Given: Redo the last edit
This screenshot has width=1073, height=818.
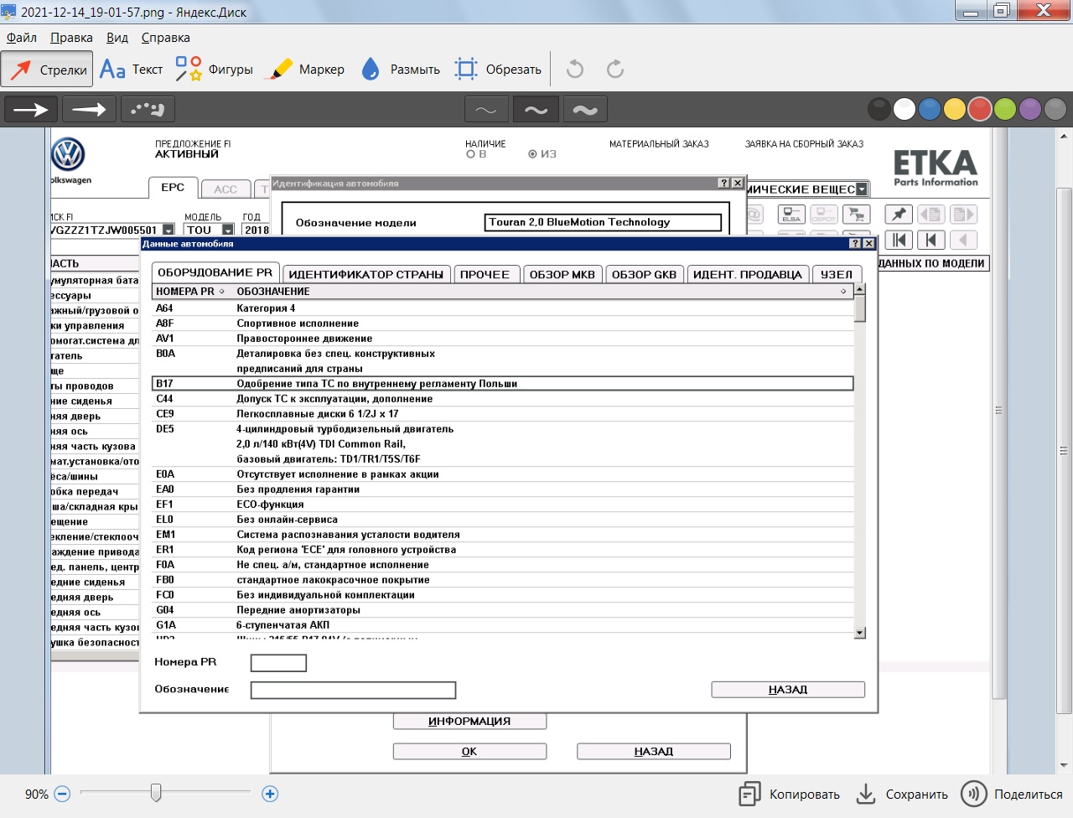Looking at the screenshot, I should (615, 69).
